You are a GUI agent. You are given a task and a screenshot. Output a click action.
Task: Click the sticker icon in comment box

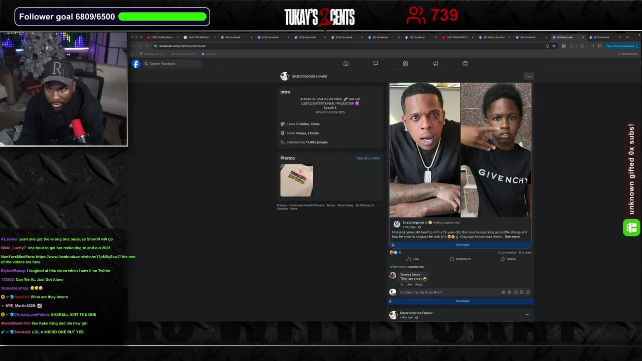pos(528,292)
